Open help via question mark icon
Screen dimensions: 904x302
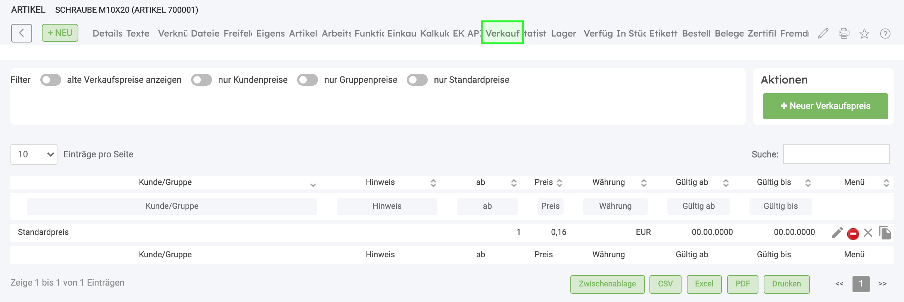pos(885,34)
